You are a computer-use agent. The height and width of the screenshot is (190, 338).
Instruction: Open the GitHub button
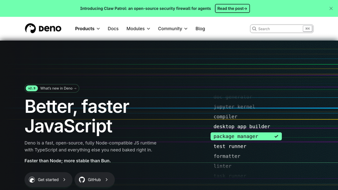[x=95, y=180]
